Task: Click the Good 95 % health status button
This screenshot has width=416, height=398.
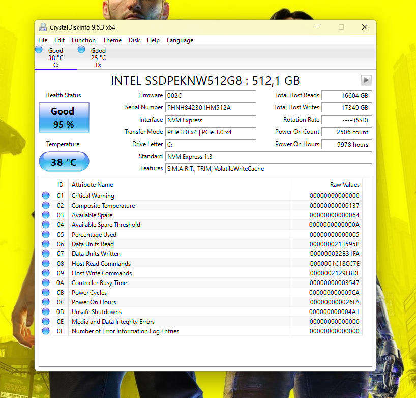Action: pos(64,118)
